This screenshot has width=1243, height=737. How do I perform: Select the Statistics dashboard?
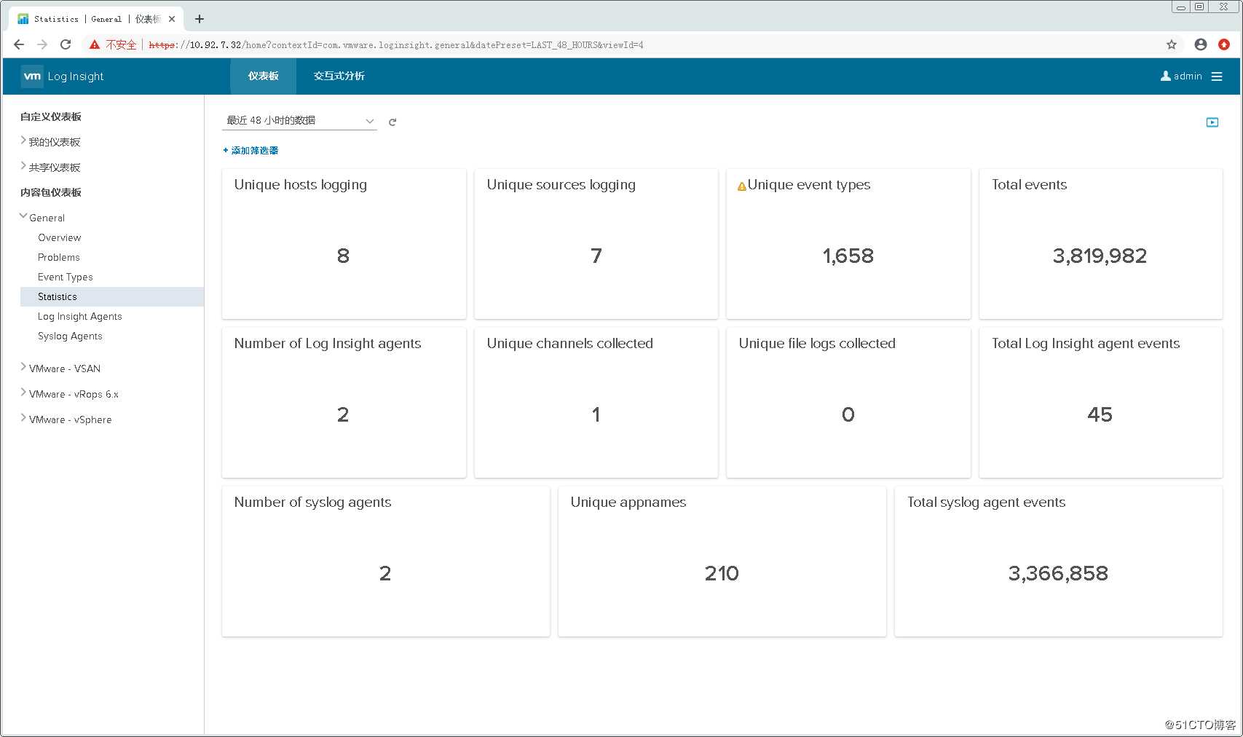coord(112,296)
